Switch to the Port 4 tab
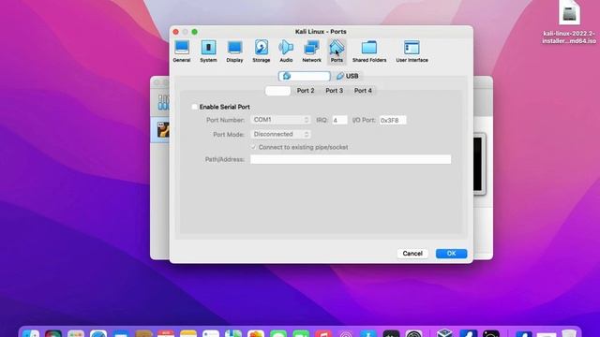600x337 pixels. tap(363, 91)
